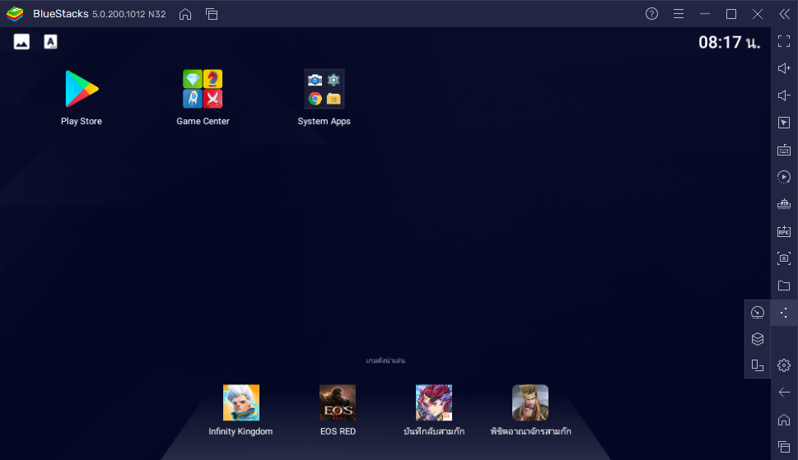Launch the พิชิตอาณาจักรสามก๊ก game
Screen dimensions: 798x460
point(530,402)
